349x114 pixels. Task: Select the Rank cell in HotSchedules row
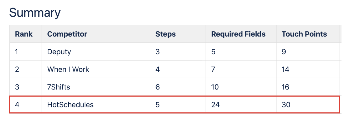point(17,105)
